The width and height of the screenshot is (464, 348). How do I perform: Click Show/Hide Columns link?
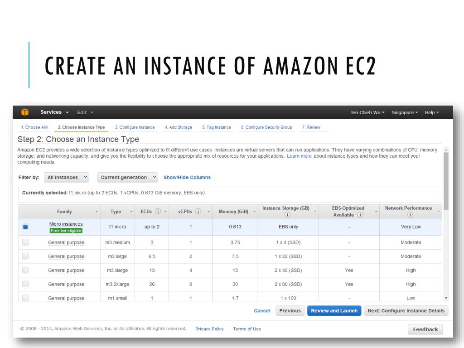[187, 177]
